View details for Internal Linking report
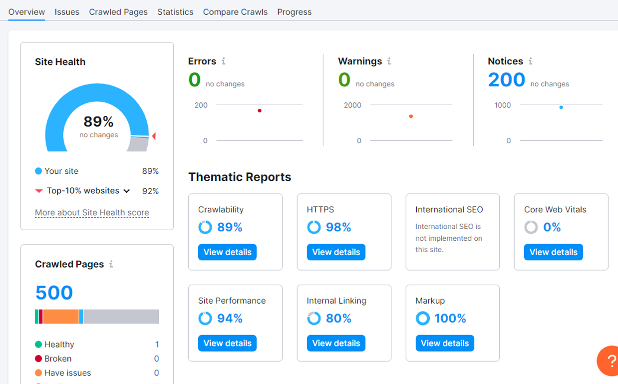Image resolution: width=618 pixels, height=384 pixels. tap(336, 343)
